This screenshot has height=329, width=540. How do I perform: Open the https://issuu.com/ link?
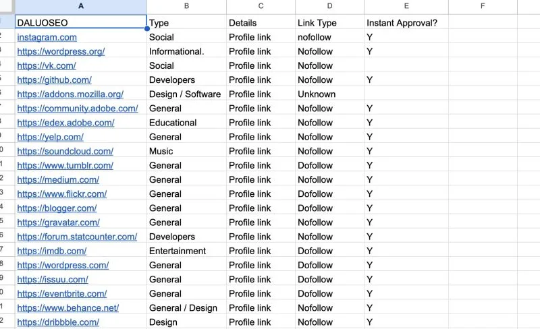pyautogui.click(x=53, y=279)
